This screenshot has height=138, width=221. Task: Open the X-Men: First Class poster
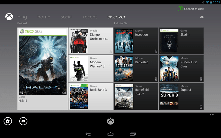pos(169,69)
